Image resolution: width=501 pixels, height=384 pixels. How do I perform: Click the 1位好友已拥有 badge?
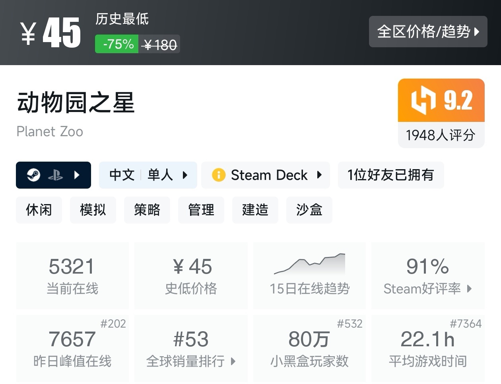point(390,175)
